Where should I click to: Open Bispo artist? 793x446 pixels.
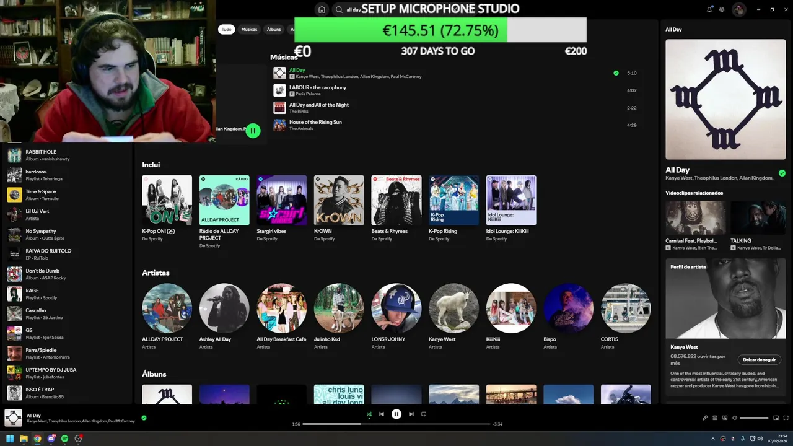(568, 308)
